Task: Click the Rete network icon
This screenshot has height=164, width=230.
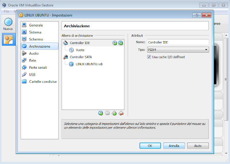Action: click(24, 60)
